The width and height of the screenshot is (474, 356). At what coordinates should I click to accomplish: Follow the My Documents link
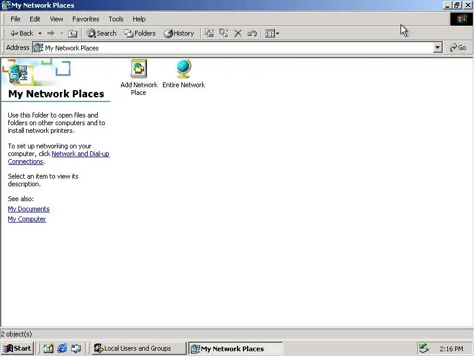point(28,209)
